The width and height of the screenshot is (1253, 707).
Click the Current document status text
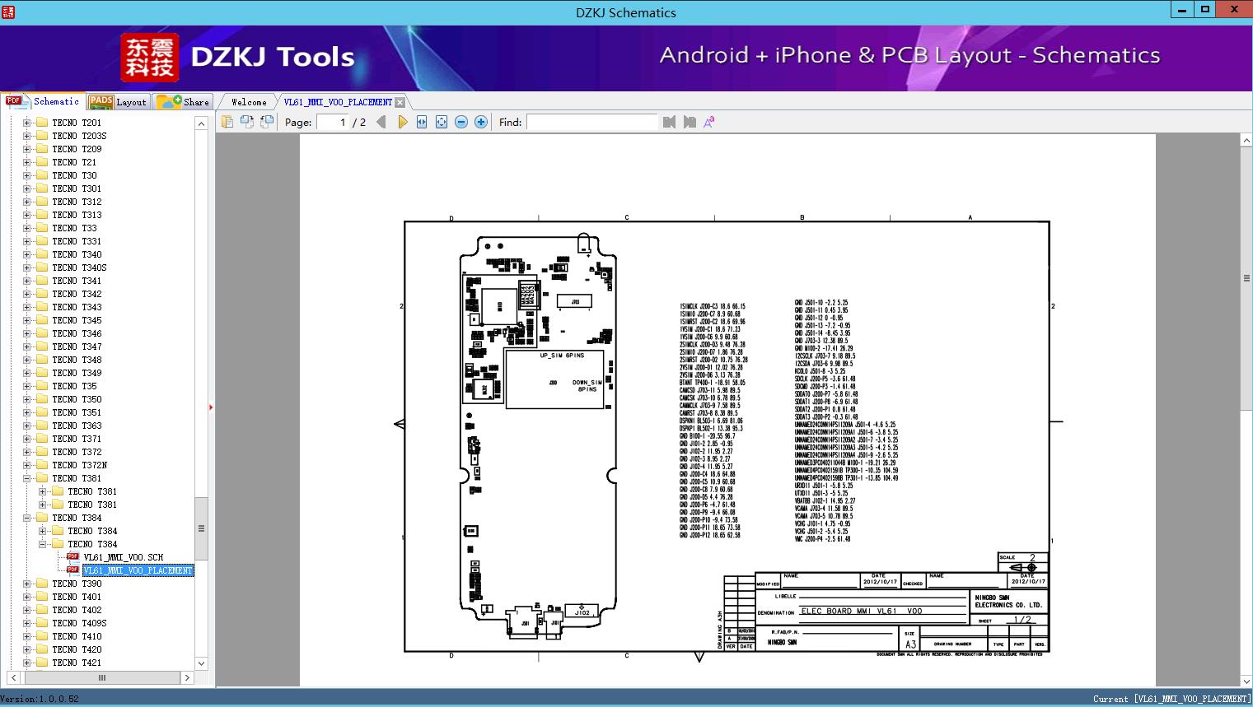pos(1171,699)
